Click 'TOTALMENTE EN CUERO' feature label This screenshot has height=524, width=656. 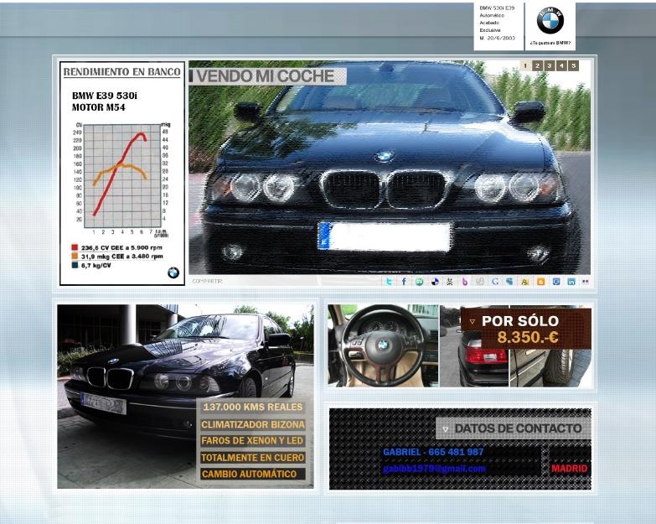click(253, 458)
